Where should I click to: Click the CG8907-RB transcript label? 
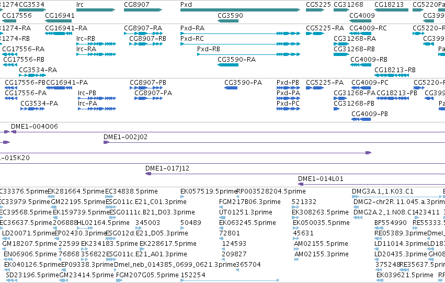tap(148, 39)
